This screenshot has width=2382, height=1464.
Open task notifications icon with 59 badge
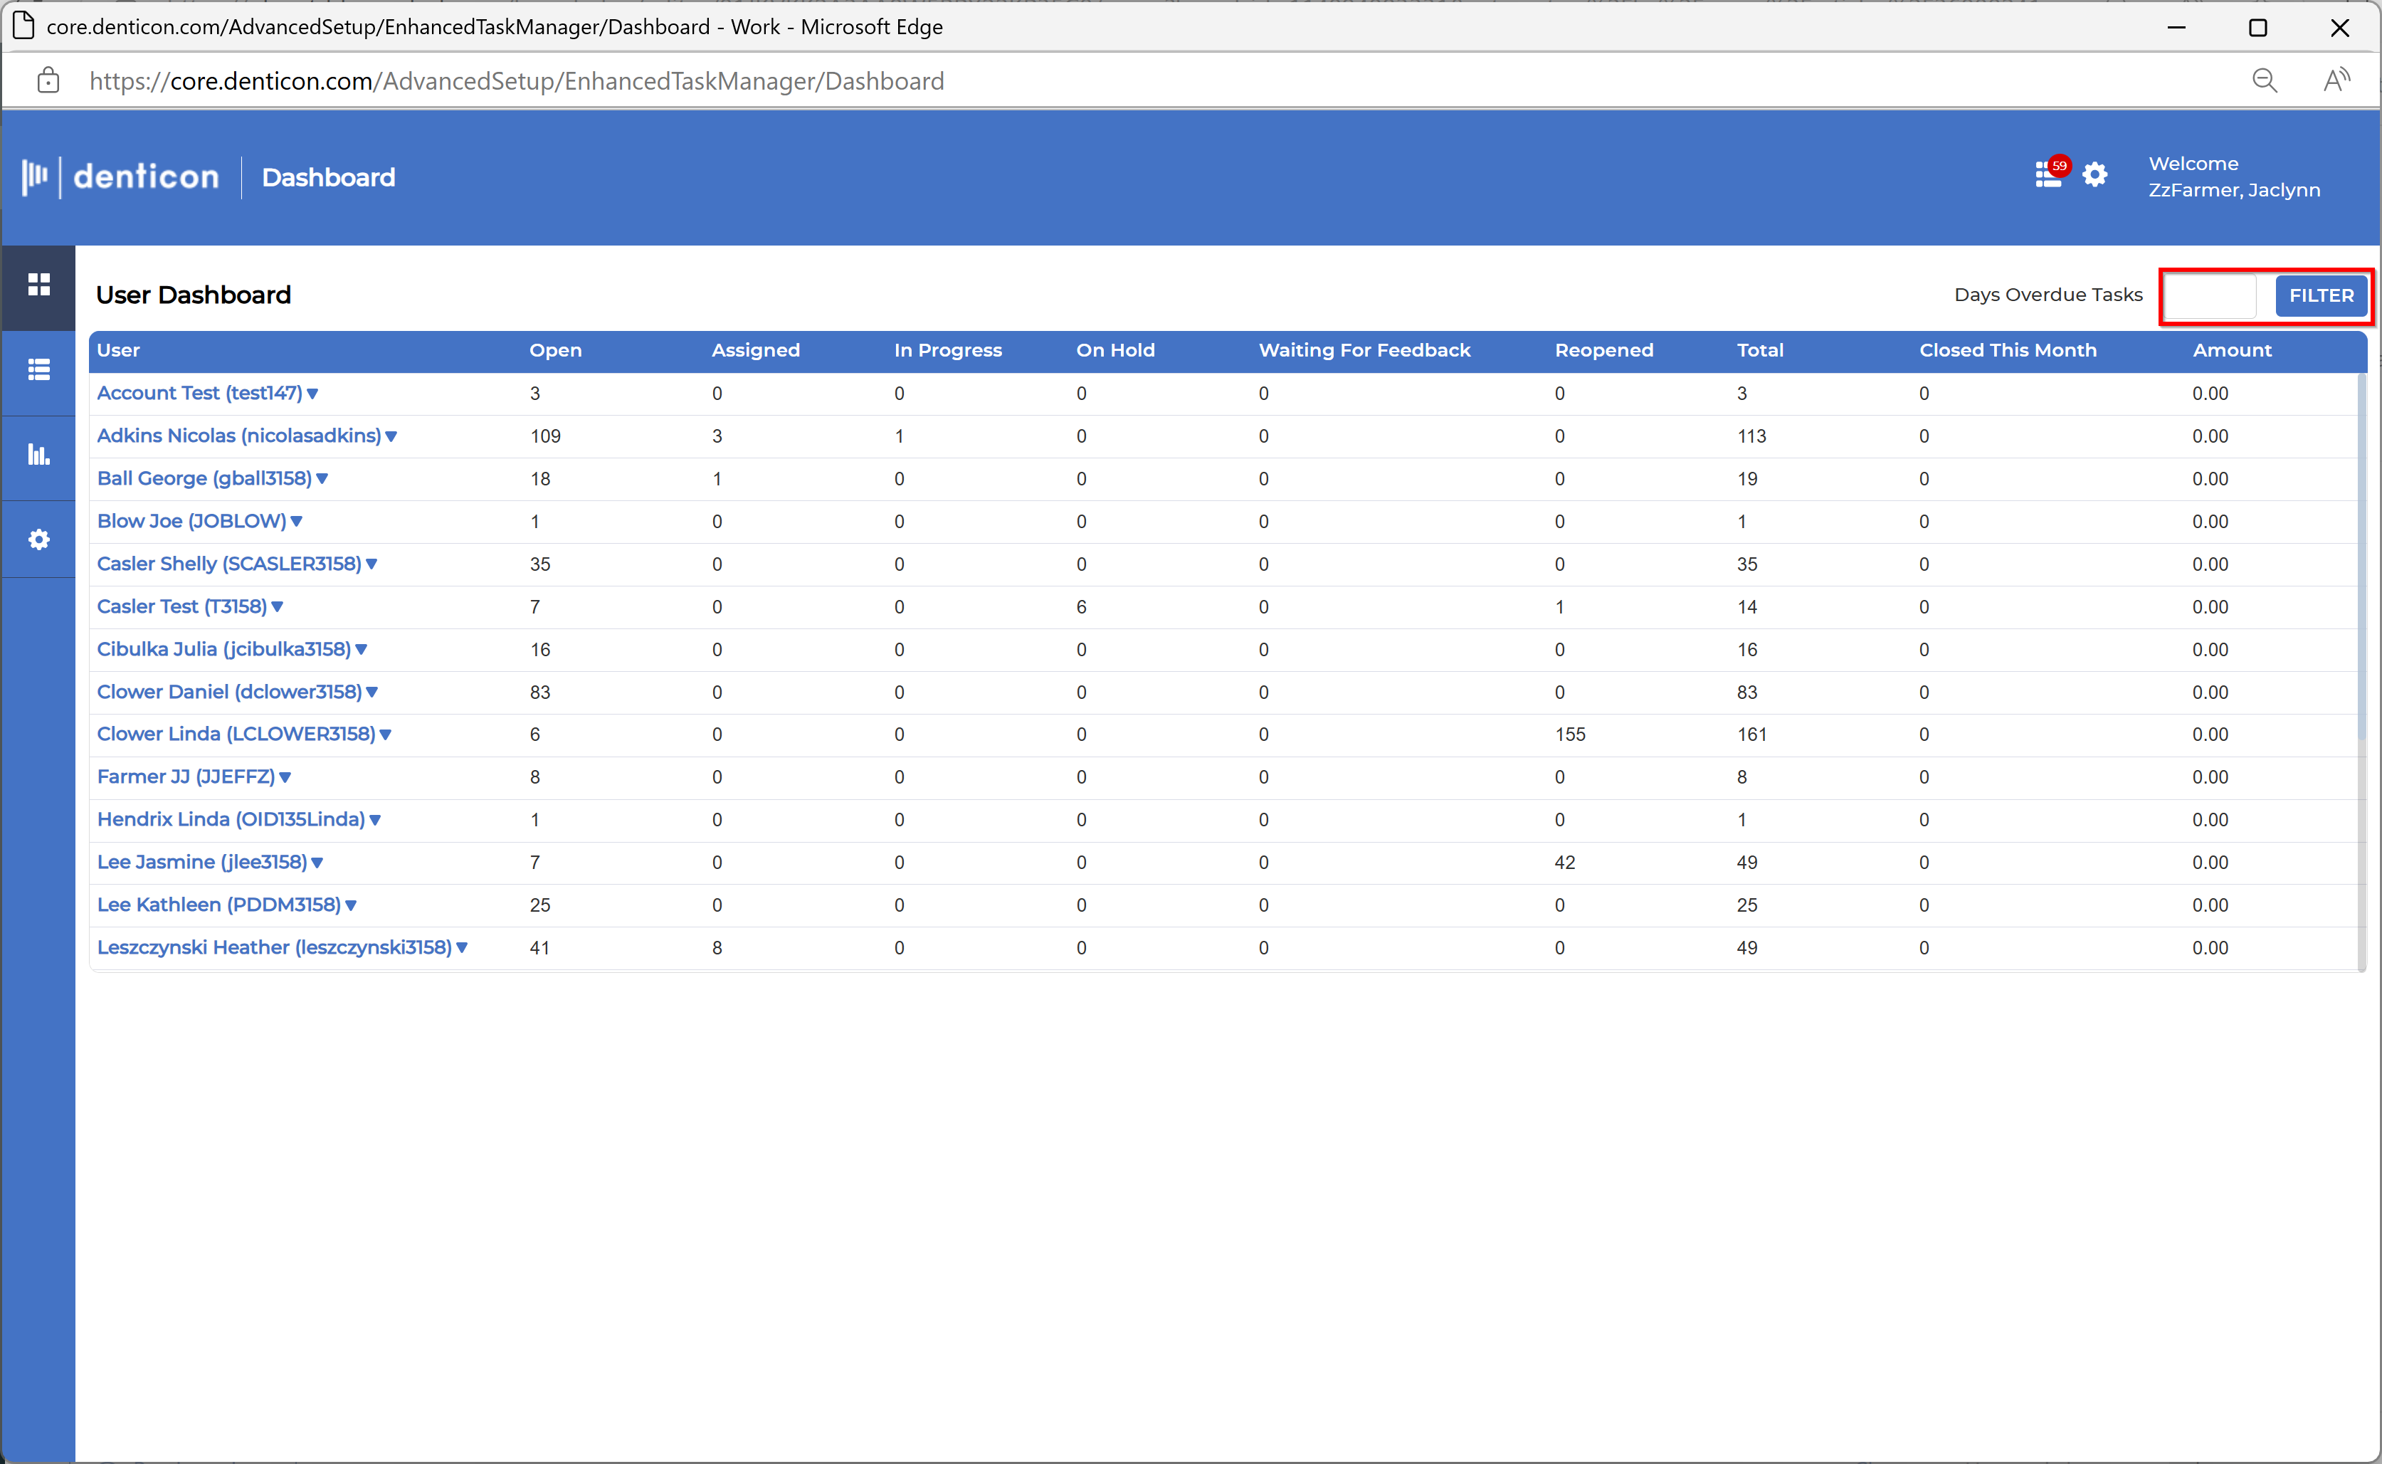click(2049, 174)
